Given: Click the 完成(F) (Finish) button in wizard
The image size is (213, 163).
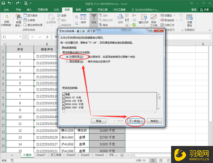Looking at the screenshot, I should tap(154, 121).
